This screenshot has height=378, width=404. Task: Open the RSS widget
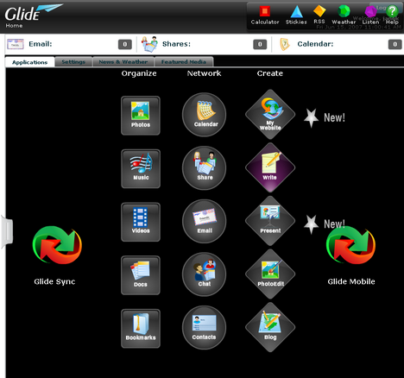pyautogui.click(x=319, y=15)
